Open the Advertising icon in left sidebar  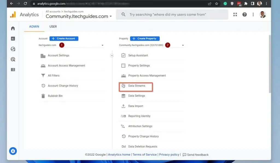click(13, 59)
